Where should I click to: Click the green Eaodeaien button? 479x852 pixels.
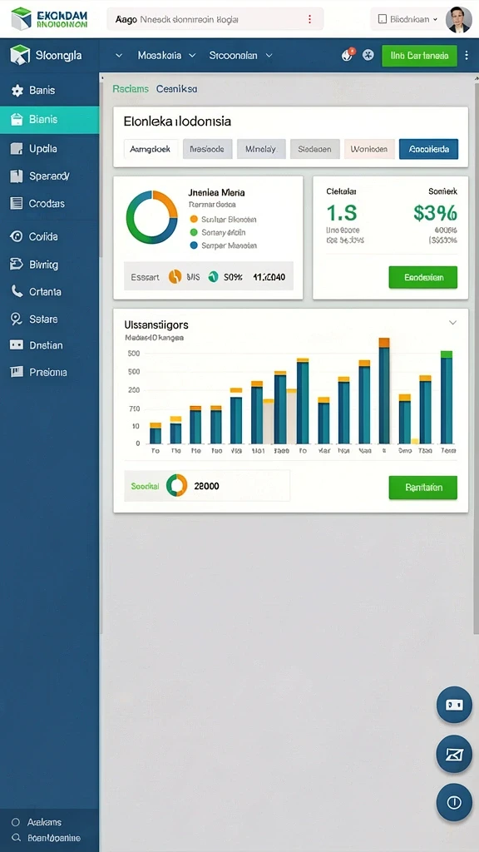(423, 277)
